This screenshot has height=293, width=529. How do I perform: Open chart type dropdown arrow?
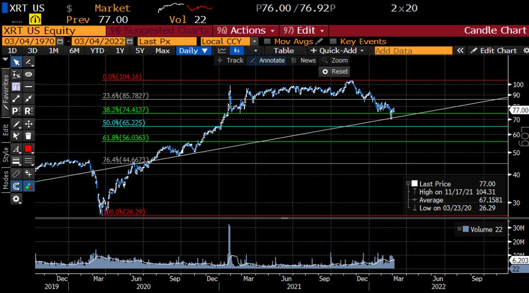255,51
